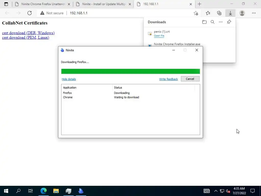The height and width of the screenshot is (196, 261).
Task: Minimize the Ninite window
Action: 173,50
